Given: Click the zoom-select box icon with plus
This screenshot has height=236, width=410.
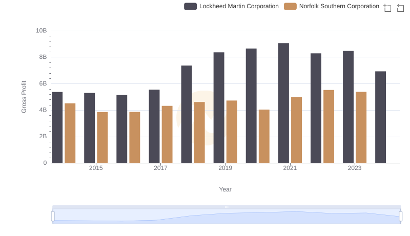Looking at the screenshot, I should (x=387, y=8).
